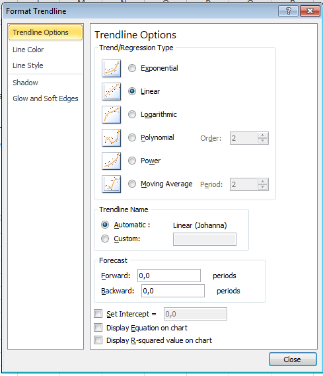Increase polynomial Order with up arrow

pyautogui.click(x=263, y=135)
